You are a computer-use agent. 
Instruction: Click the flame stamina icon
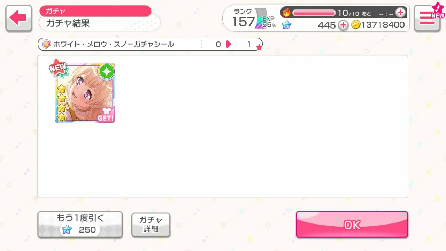click(x=286, y=13)
